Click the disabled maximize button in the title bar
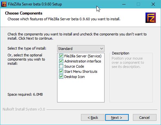This screenshot has width=161, height=125. [x=138, y=4]
